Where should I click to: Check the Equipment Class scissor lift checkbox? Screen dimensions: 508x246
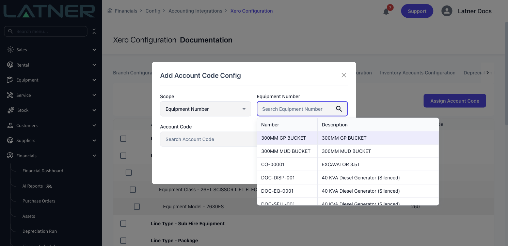point(133,190)
